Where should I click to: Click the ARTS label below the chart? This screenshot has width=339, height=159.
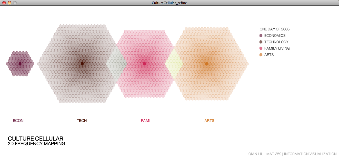point(209,121)
